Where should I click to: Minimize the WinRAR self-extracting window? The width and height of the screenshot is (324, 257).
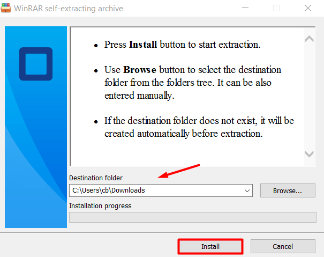click(245, 8)
